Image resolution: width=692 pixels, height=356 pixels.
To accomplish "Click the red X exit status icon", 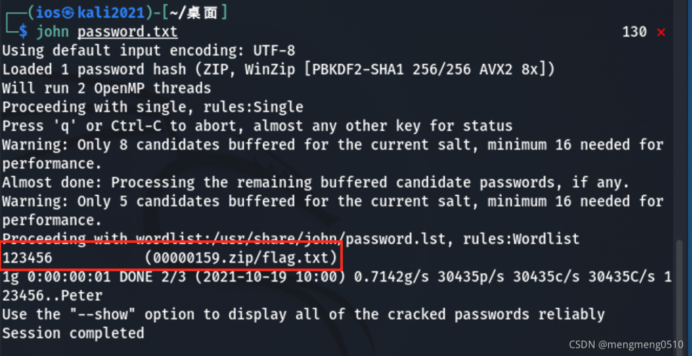I will [x=661, y=32].
